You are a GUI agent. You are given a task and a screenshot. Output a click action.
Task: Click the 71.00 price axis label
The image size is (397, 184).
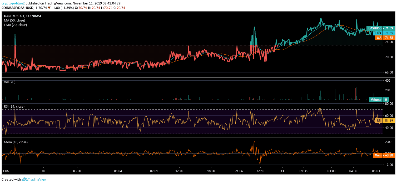point(389,42)
